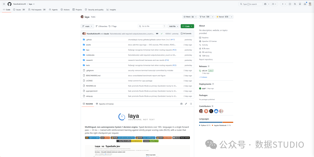
Task: View the green commit status checkmark
Action: tap(161, 34)
